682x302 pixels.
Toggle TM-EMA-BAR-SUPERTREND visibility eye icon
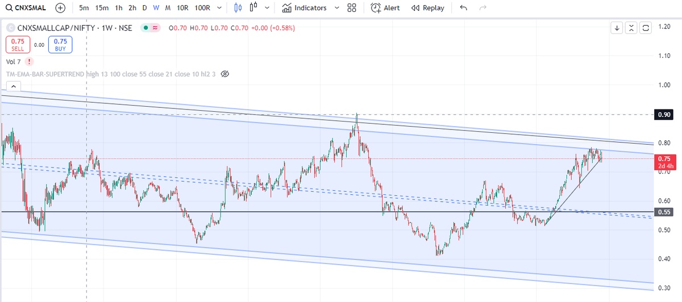tap(224, 74)
